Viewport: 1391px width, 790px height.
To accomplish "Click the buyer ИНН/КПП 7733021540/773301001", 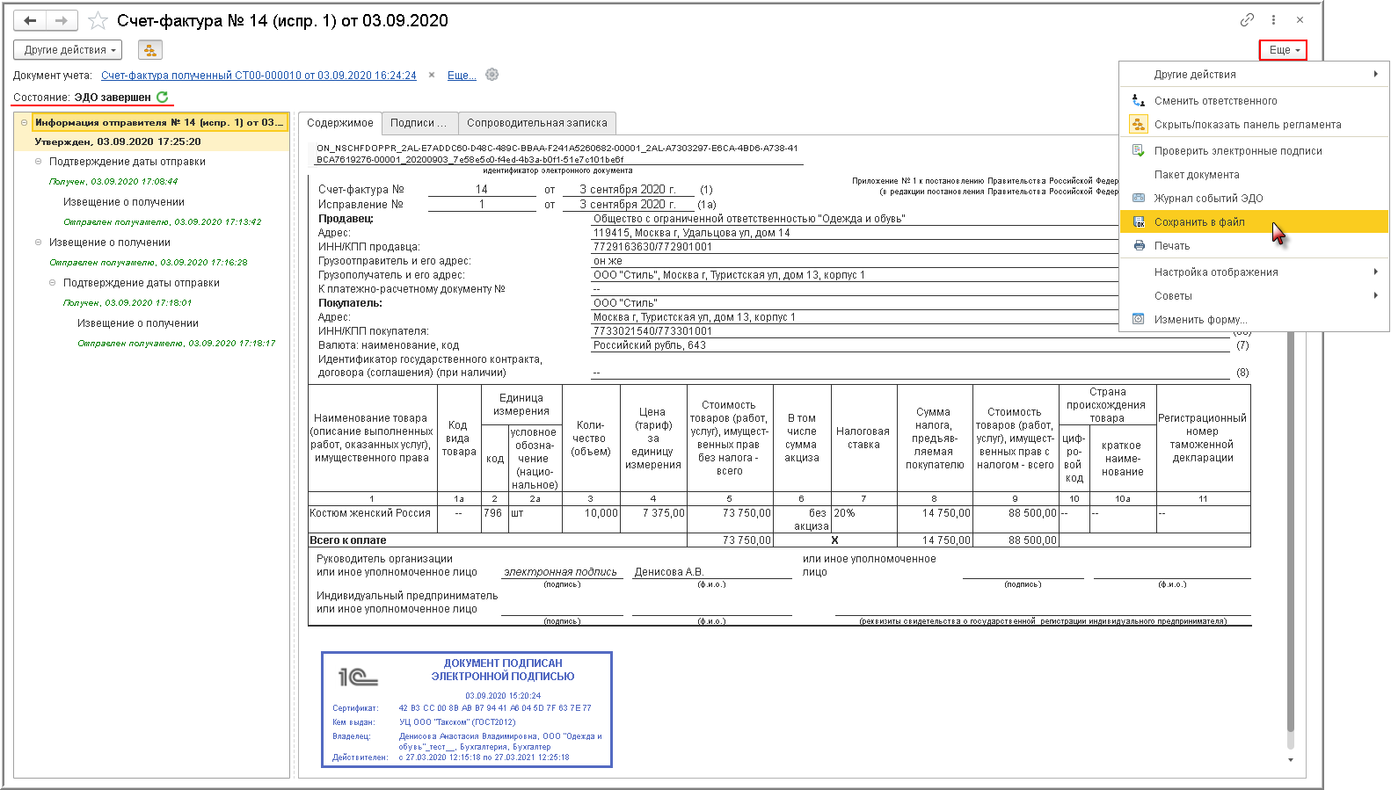I will pos(652,331).
